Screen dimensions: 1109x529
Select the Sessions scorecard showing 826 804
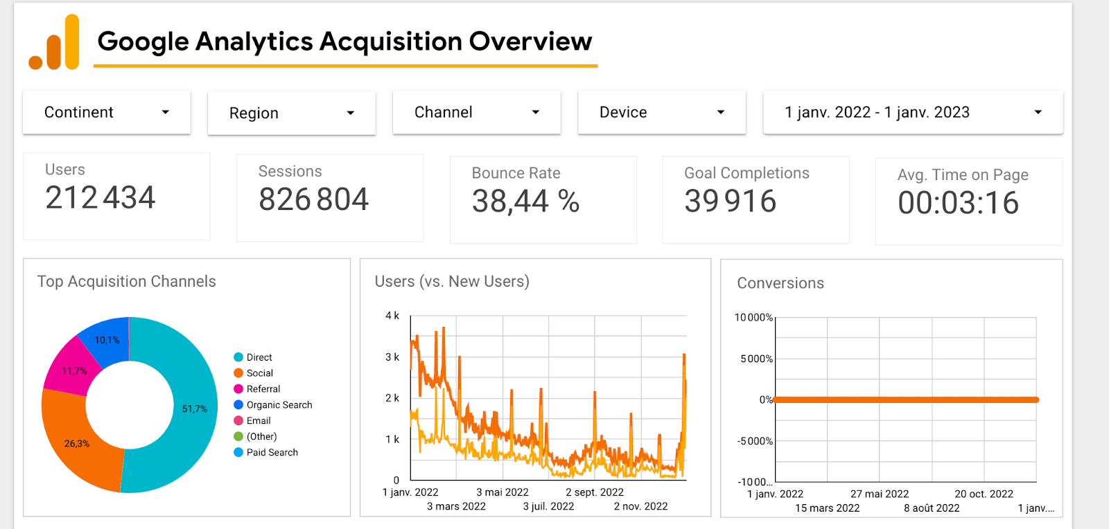330,198
